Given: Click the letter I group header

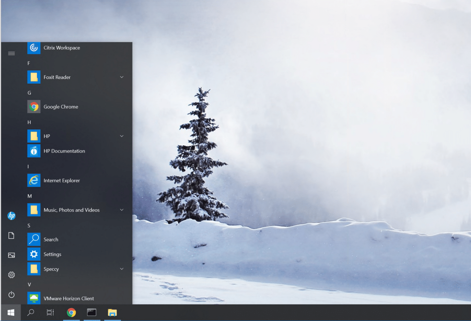Looking at the screenshot, I should (28, 167).
